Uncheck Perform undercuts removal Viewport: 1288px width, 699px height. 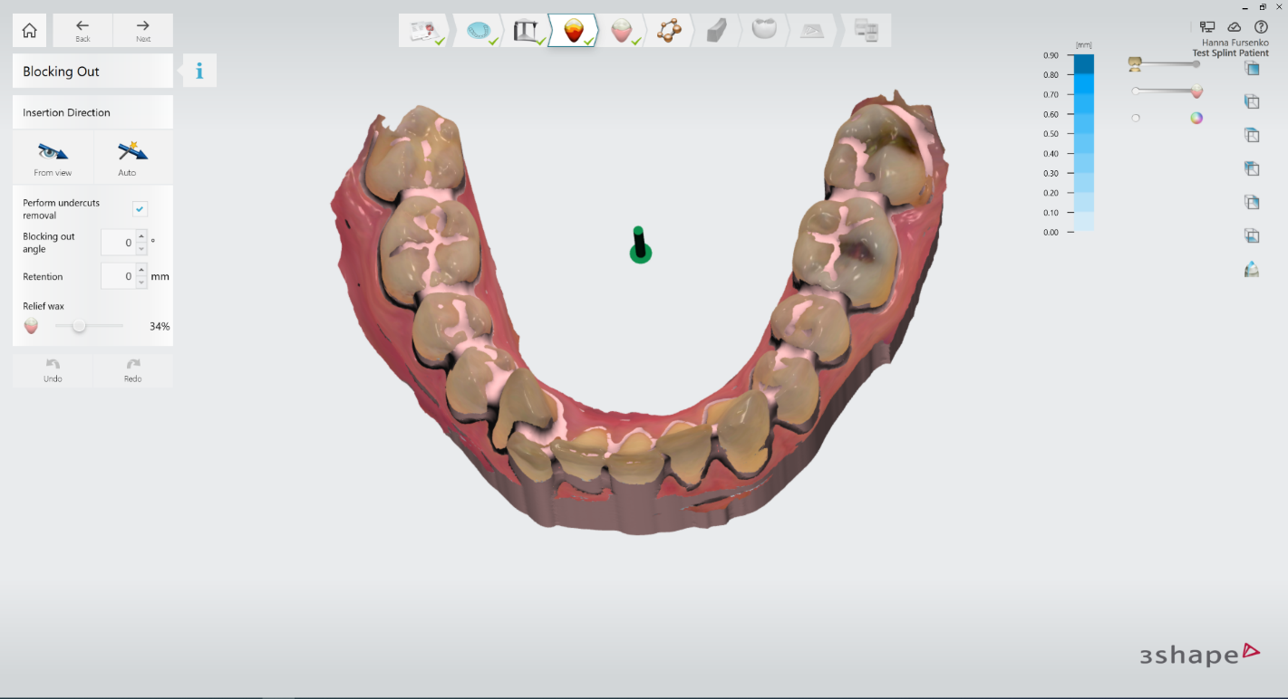[140, 209]
